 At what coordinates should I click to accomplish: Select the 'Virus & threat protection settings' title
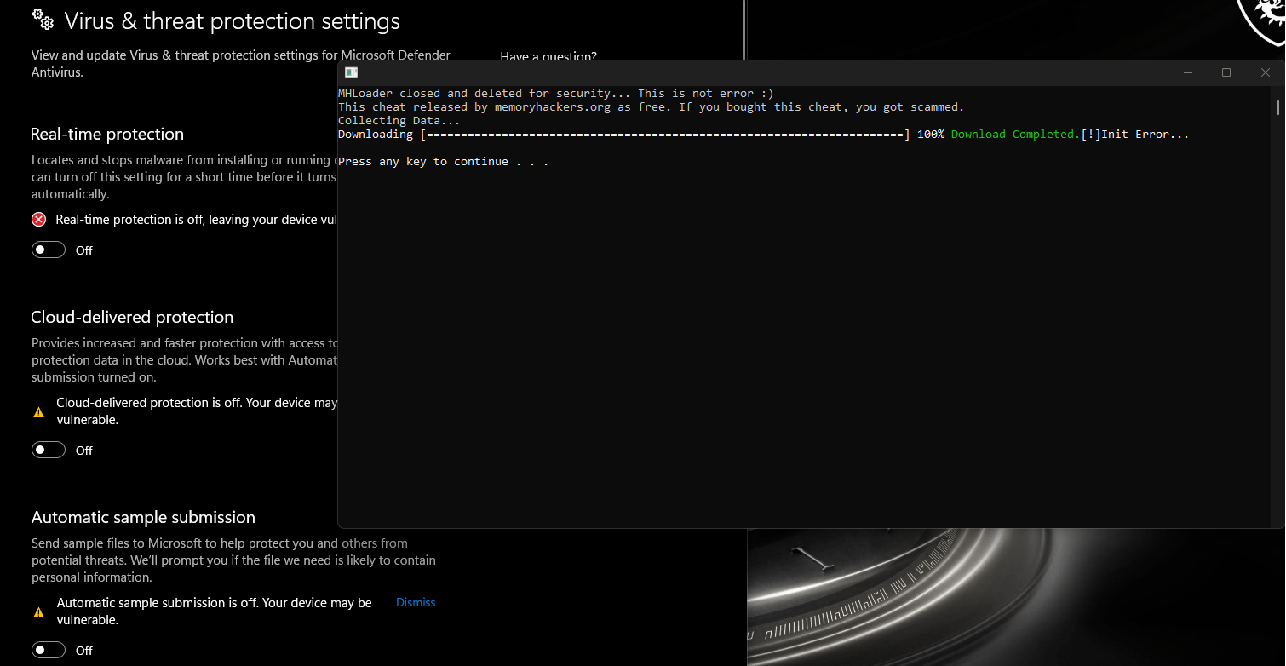(233, 20)
